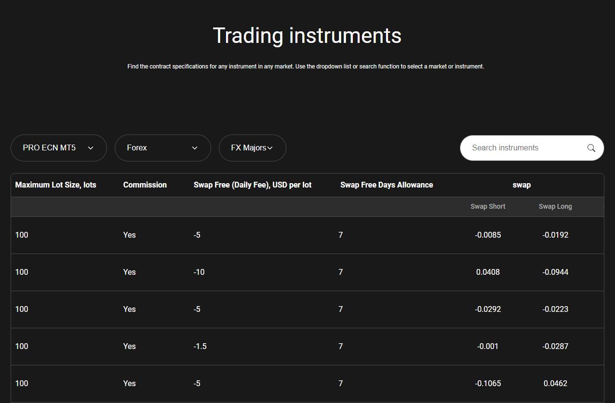Click the Trading instruments page heading
This screenshot has height=403, width=615.
[307, 36]
